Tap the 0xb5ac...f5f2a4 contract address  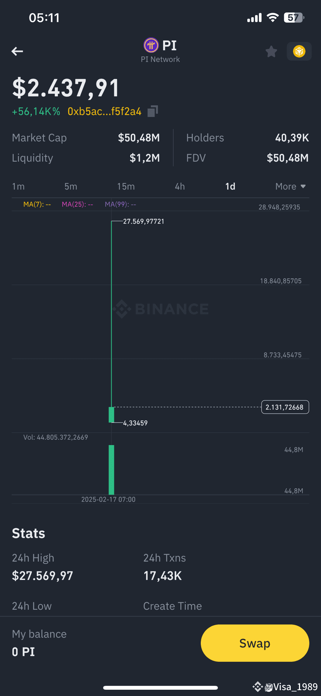[104, 111]
